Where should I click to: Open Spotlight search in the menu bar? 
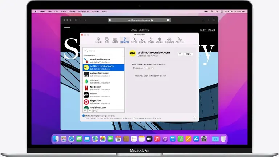(217, 11)
